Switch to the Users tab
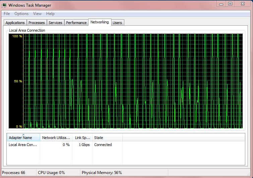Viewport: 253px width, 178px height. [x=117, y=23]
